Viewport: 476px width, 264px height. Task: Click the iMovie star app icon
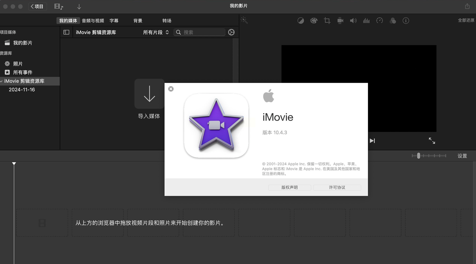pos(216,125)
